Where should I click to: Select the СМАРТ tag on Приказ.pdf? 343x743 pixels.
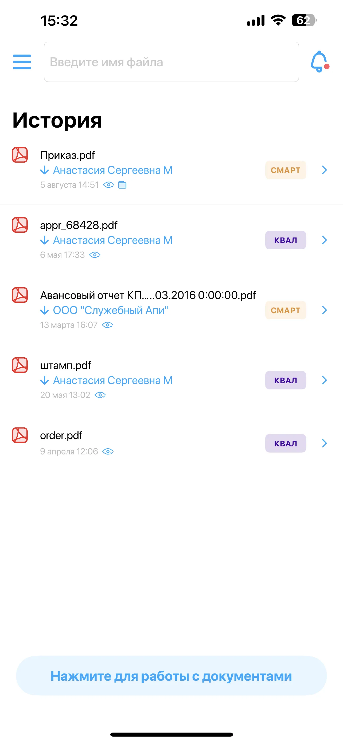[x=285, y=170]
